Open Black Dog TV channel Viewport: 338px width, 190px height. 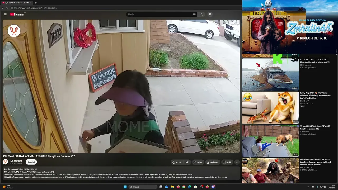click(304, 101)
